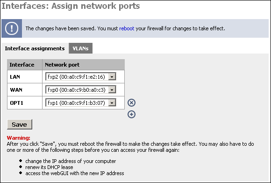Select the LAN row label
This screenshot has height=183, width=271.
15,77
